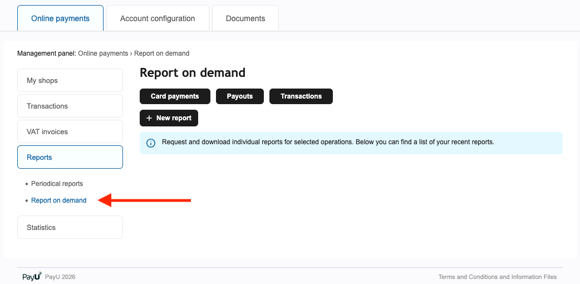Open the VAT invoices section
580x284 pixels.
pyautogui.click(x=70, y=131)
